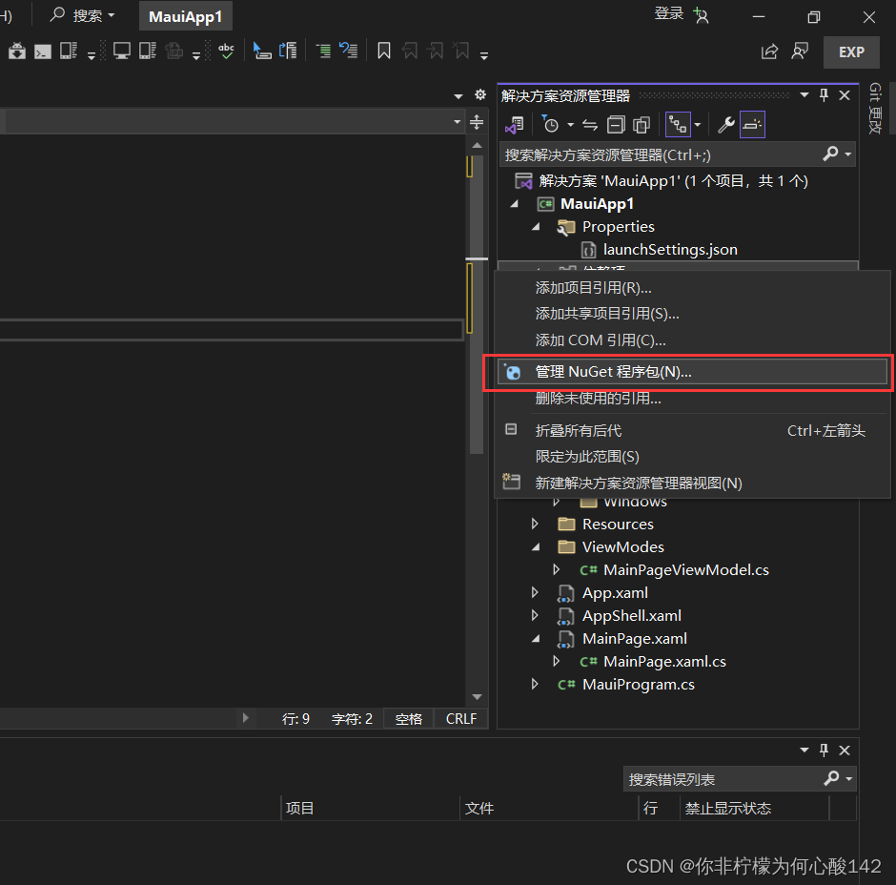The width and height of the screenshot is (896, 885).
Task: Toggle Show All Files icon
Action: click(641, 125)
